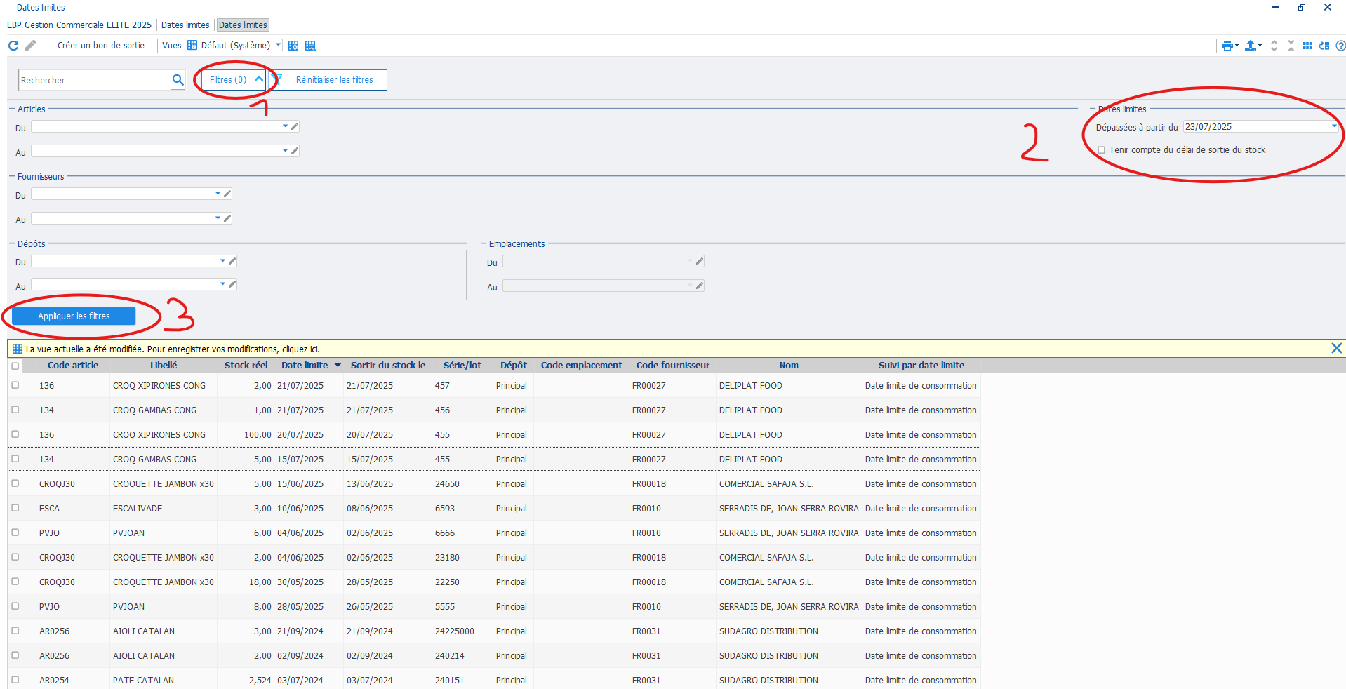Click pencil icon beside Dépôts Du field
1346x689 pixels.
[x=232, y=261]
